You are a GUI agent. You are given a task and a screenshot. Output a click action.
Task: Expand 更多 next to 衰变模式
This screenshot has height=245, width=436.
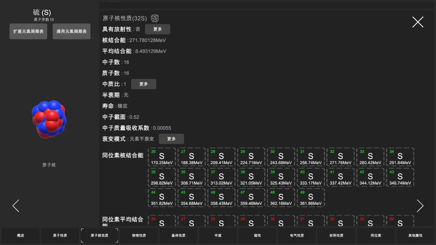tap(171, 139)
